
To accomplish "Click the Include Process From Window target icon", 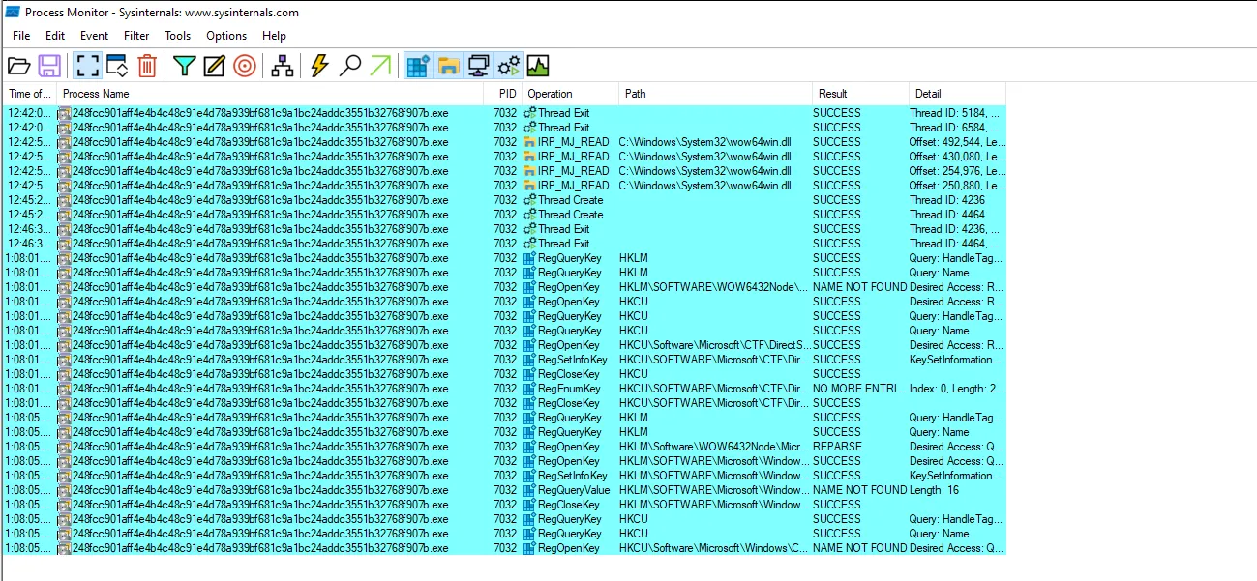I will click(x=245, y=66).
